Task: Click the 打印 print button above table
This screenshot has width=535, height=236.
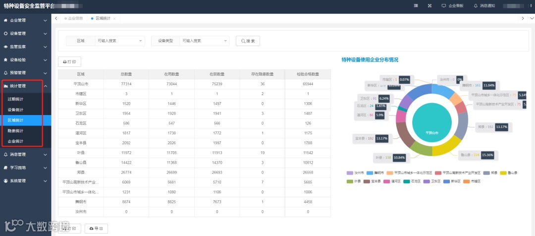Action: [70, 62]
